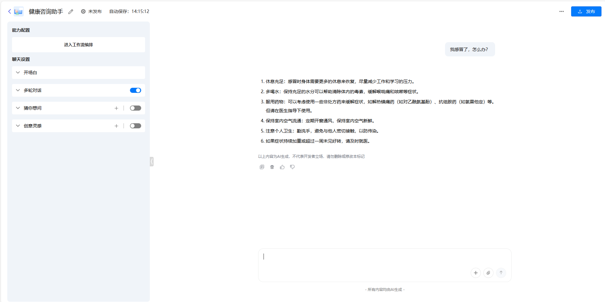Delete the AI reply via trash icon
Viewport: 605px width, 302px height.
272,167
